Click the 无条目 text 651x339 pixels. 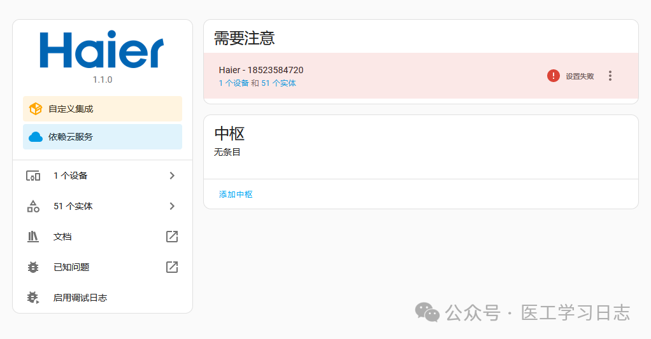click(227, 152)
